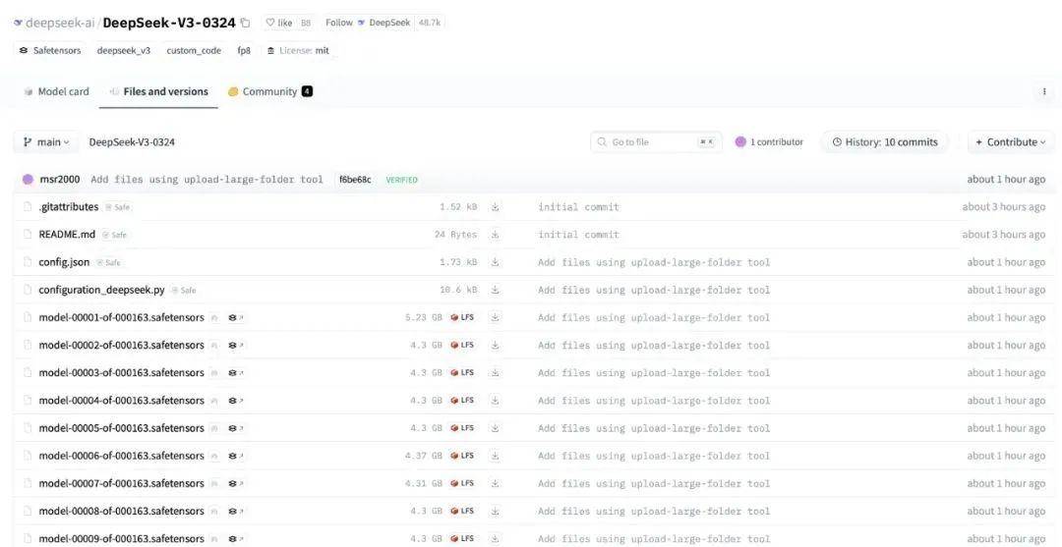The width and height of the screenshot is (1062, 547).
Task: Download model-00008 safetensors via download icon
Action: [x=495, y=512]
